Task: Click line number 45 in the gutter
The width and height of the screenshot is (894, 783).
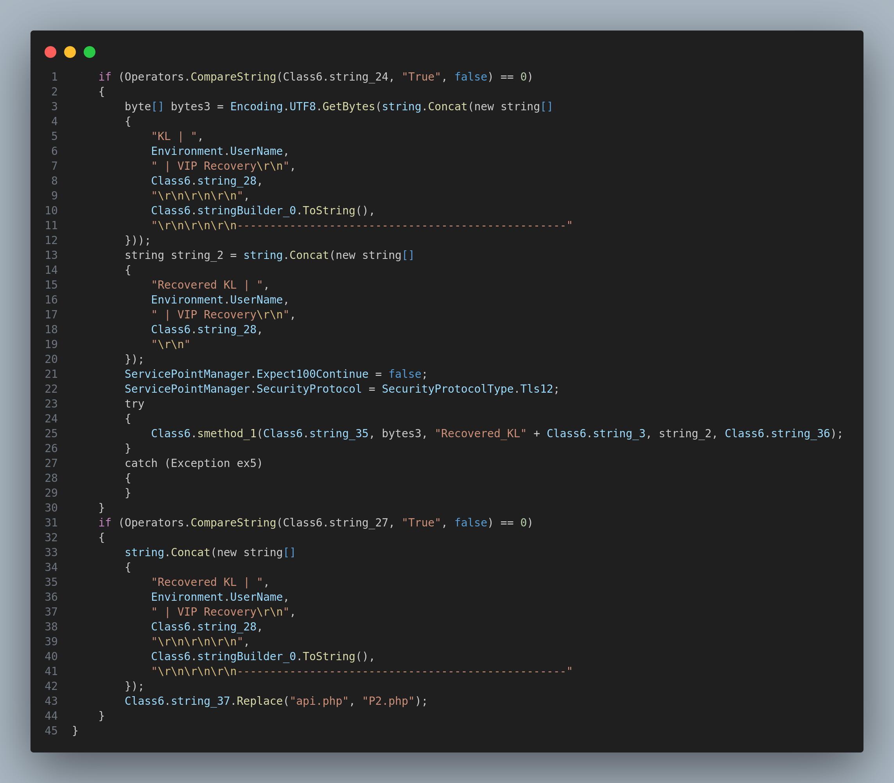Action: pyautogui.click(x=51, y=731)
